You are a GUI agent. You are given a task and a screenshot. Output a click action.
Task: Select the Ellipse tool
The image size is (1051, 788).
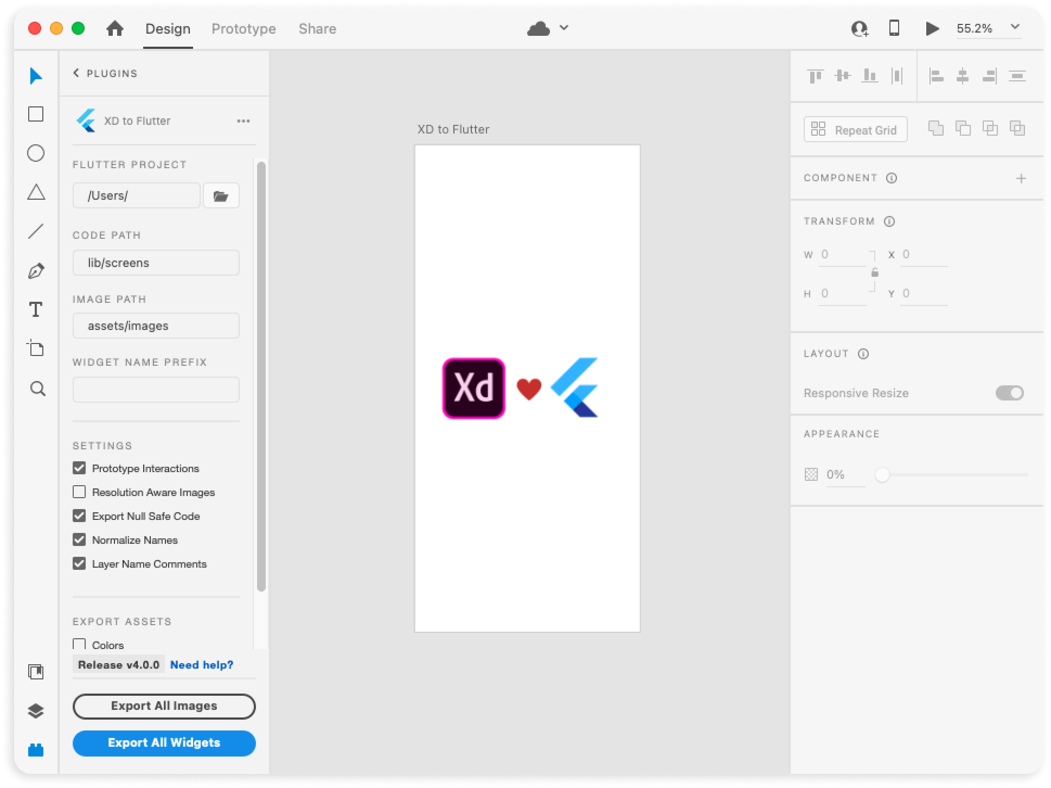tap(36, 153)
